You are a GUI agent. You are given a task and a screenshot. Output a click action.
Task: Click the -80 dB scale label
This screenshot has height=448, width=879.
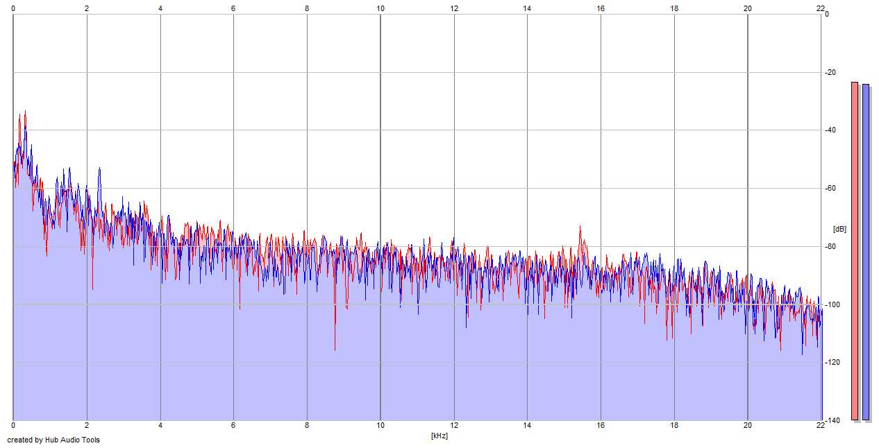(x=830, y=246)
